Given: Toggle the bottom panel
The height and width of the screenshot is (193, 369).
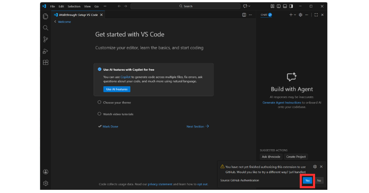Looking at the screenshot, I should [x=285, y=6].
